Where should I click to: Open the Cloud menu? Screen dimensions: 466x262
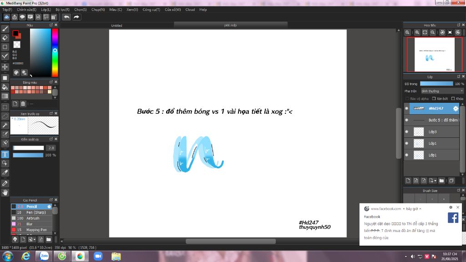190,10
